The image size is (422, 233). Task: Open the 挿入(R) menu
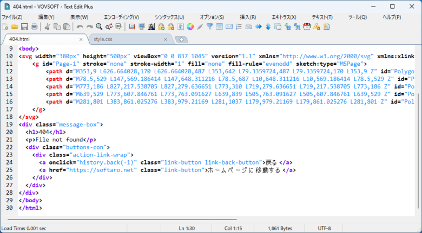pos(248,17)
